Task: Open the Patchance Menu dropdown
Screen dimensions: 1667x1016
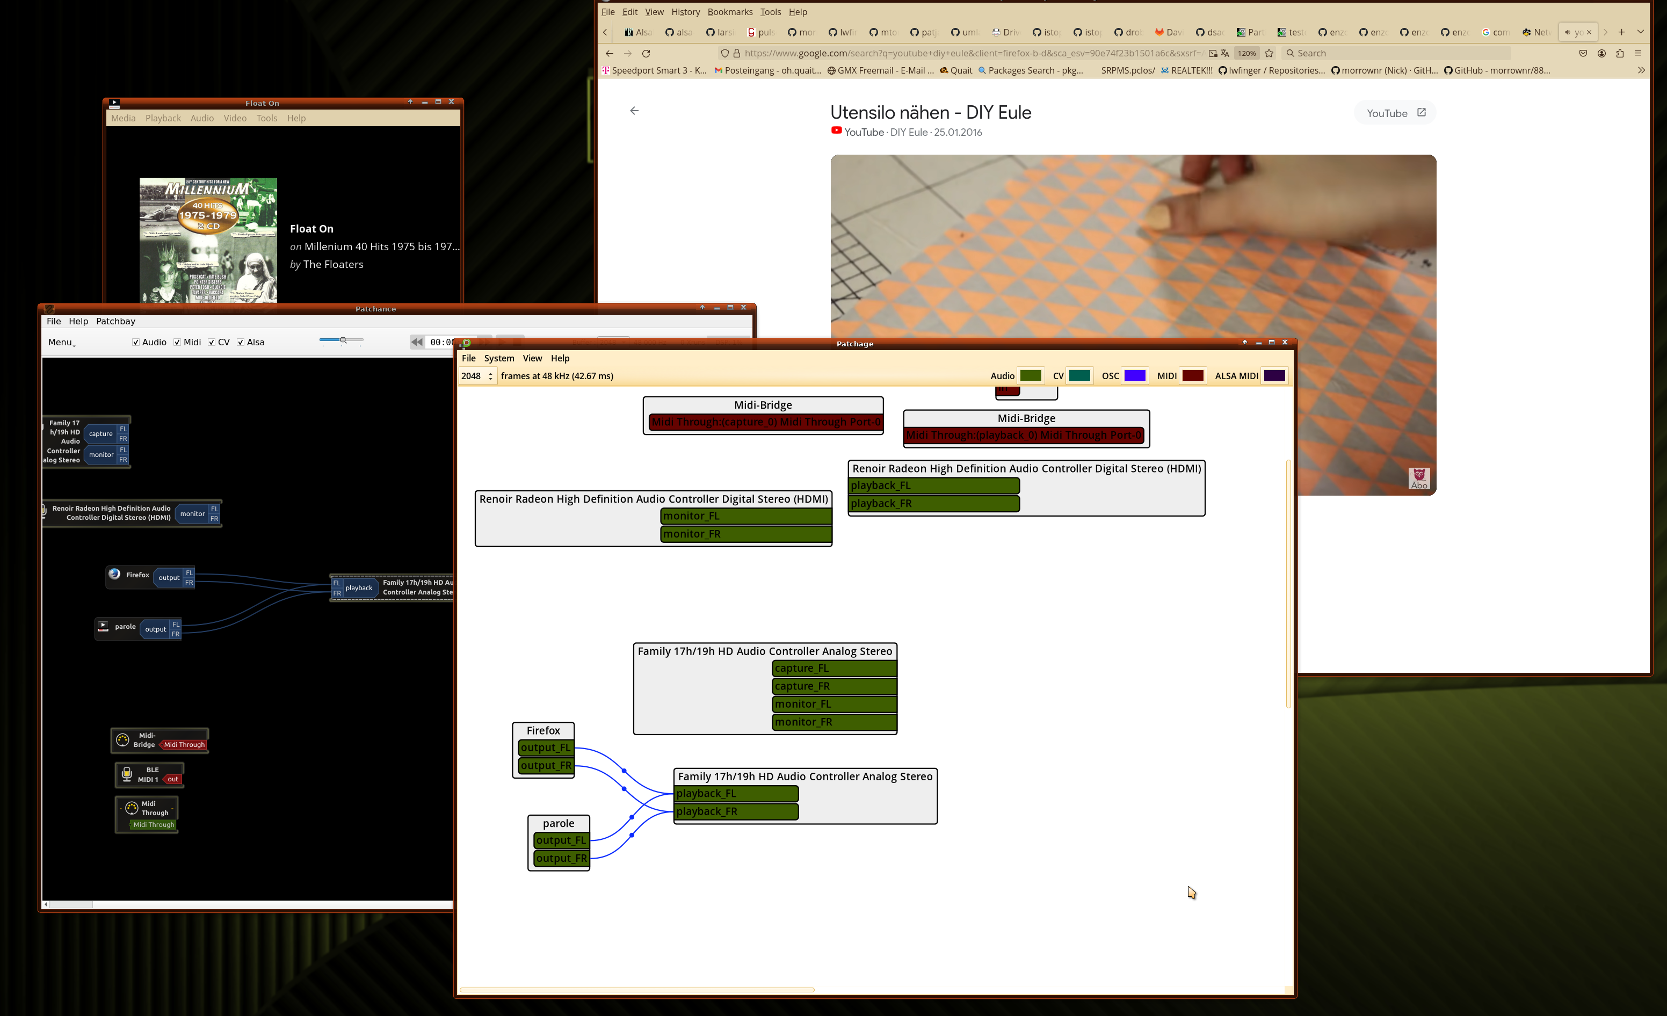Action: pyautogui.click(x=61, y=342)
